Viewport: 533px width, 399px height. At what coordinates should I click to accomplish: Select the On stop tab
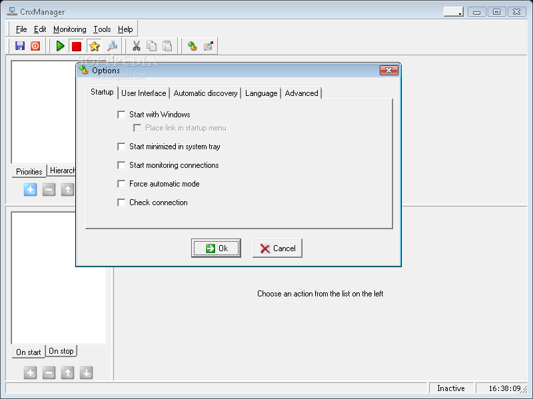(x=61, y=351)
